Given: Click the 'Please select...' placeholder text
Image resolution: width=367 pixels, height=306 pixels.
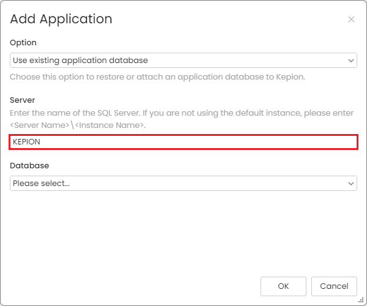Looking at the screenshot, I should coord(41,183).
